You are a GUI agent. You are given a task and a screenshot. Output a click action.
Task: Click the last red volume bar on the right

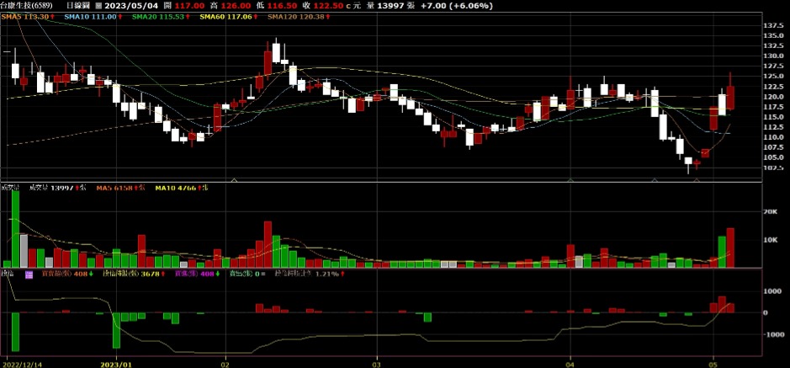pyautogui.click(x=730, y=248)
